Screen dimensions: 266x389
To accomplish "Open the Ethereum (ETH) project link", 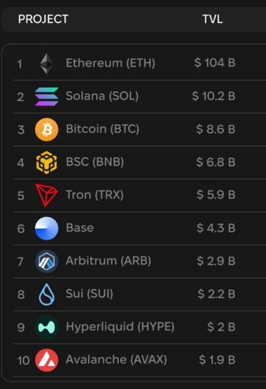I will click(111, 63).
